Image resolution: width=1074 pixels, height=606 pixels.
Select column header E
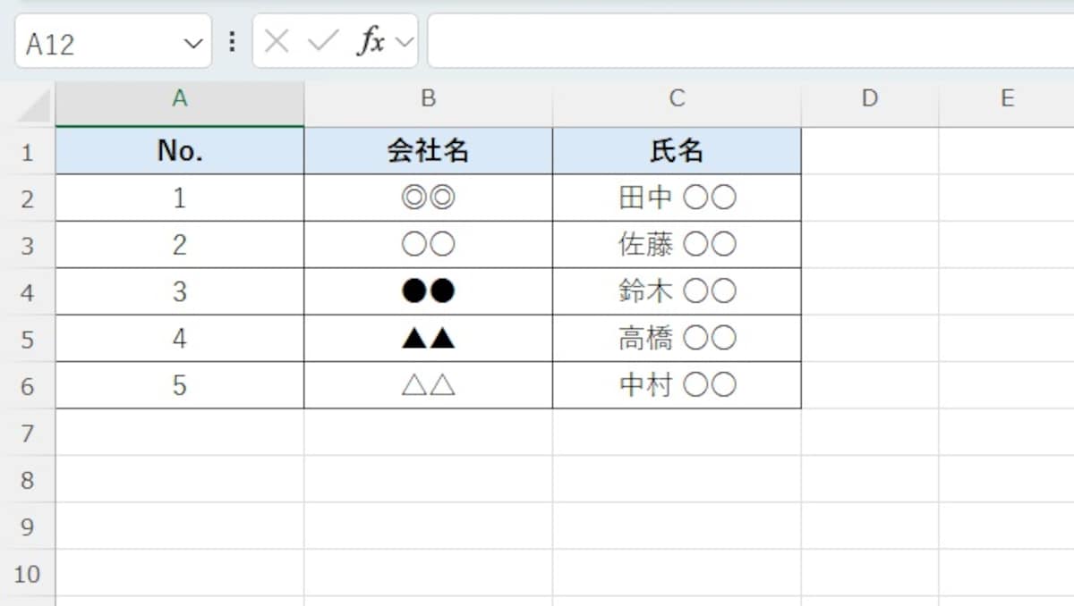(x=1008, y=98)
